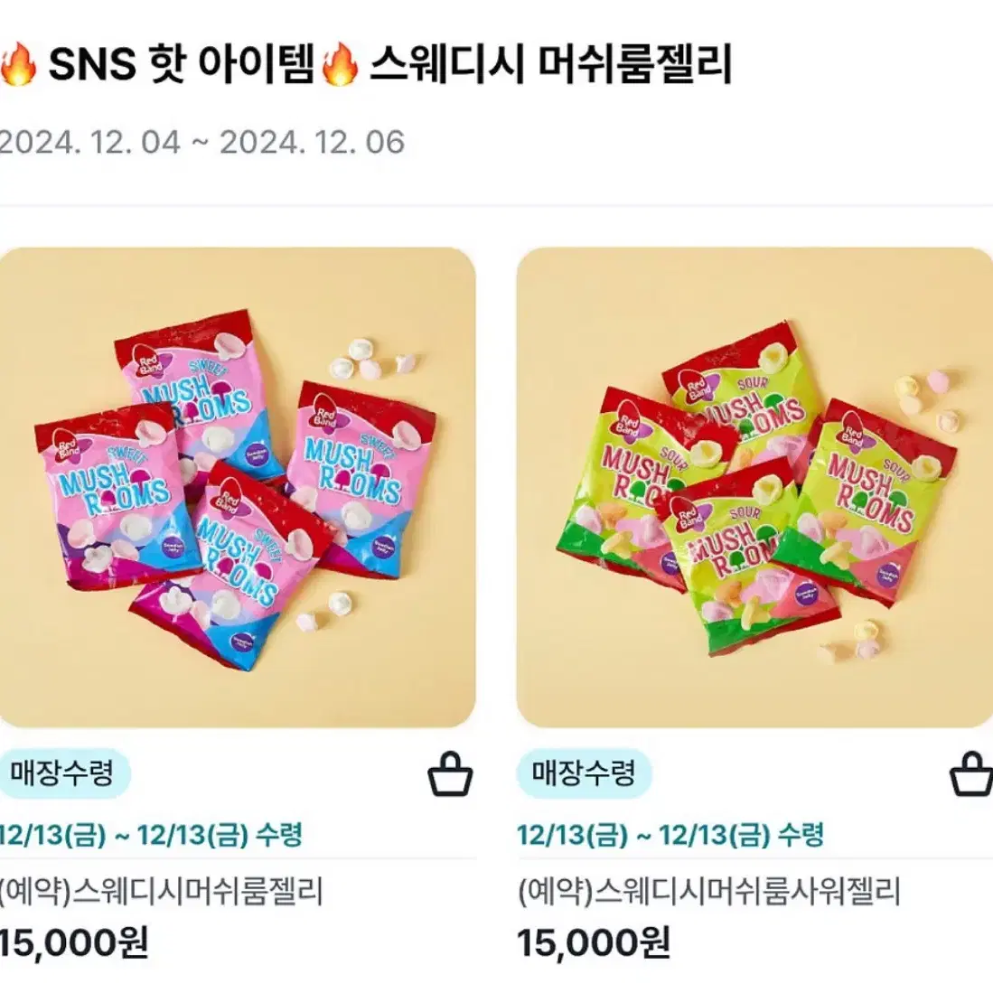Open the green Sour Mushrooms product image

pyautogui.click(x=754, y=487)
